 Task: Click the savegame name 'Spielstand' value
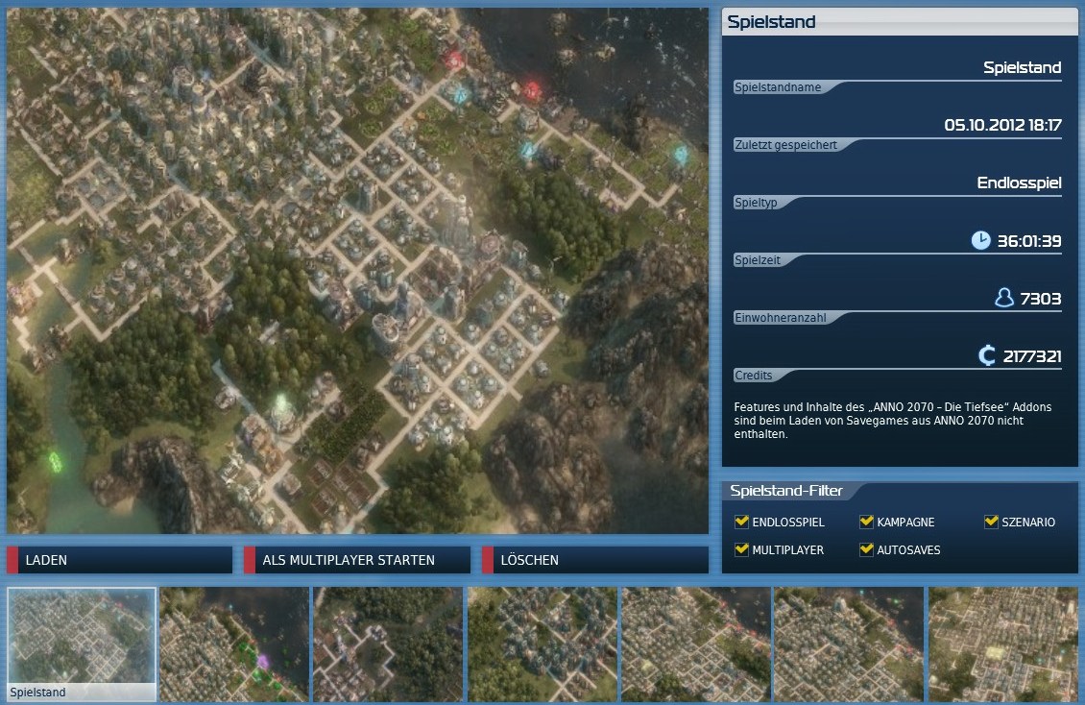pyautogui.click(x=1022, y=67)
